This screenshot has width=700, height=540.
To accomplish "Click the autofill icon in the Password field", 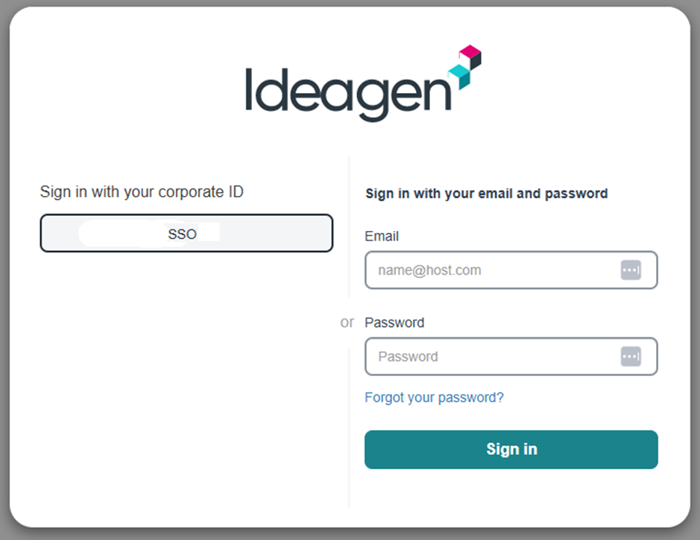I will click(x=631, y=357).
